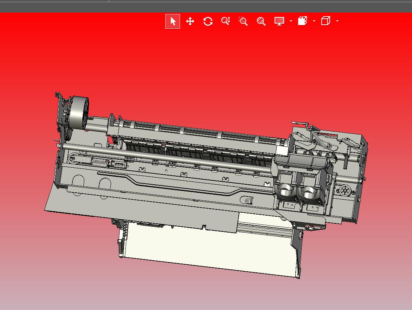Screen dimensions: 412x310
Task: Choose the zoom in/out tool
Action: 226,21
